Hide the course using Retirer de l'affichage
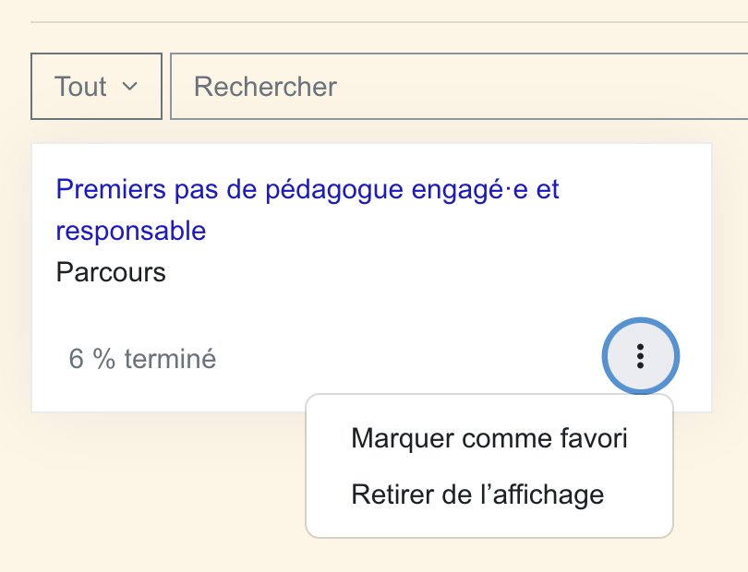 477,495
